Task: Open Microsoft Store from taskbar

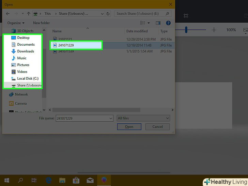Action: [x=76, y=180]
